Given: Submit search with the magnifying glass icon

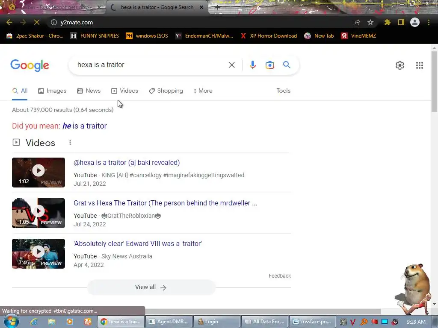Looking at the screenshot, I should (287, 65).
